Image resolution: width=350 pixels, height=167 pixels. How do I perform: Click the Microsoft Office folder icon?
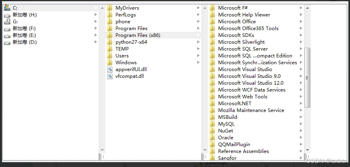[212, 21]
